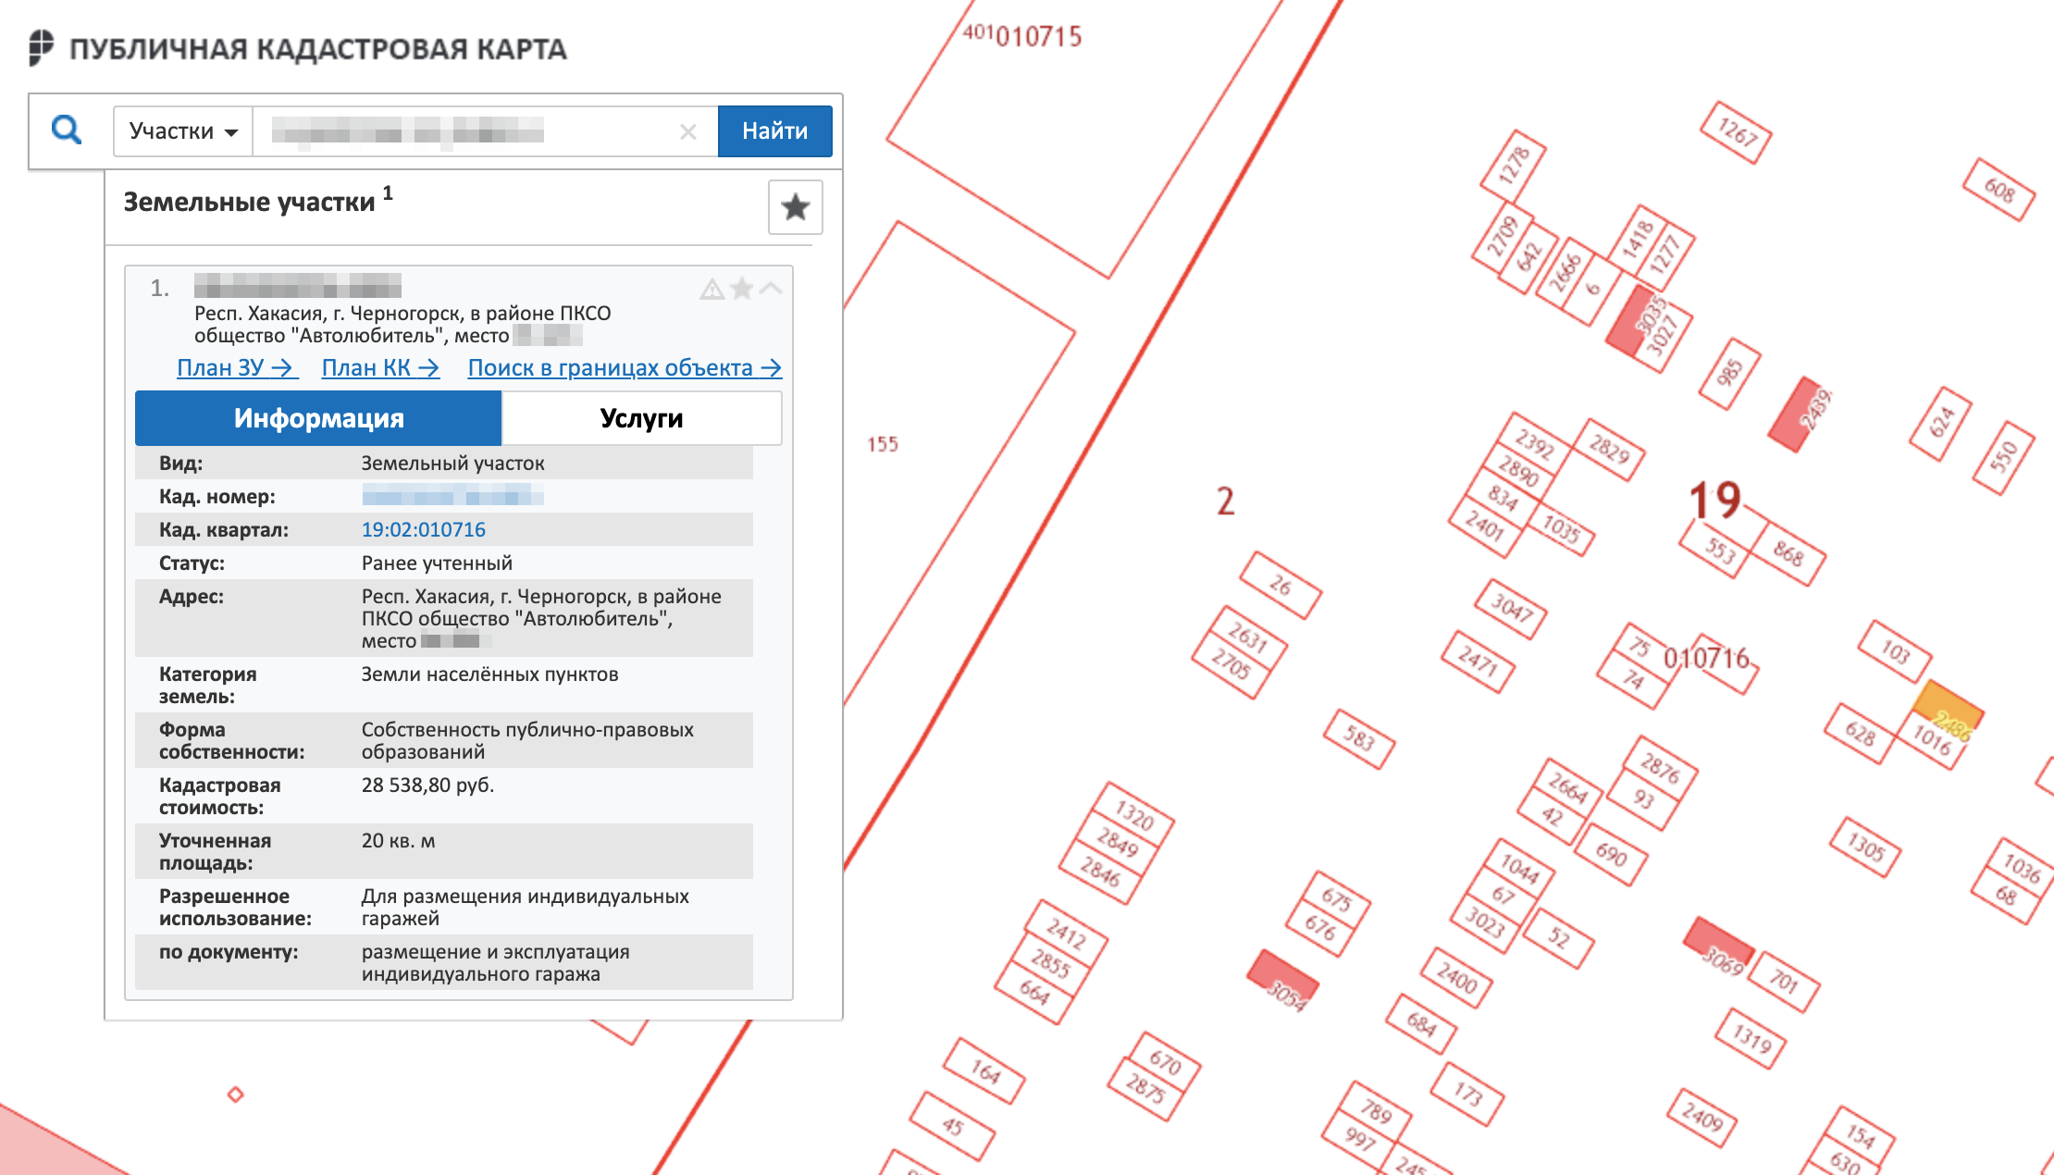
Task: Open the Участки search type dropdown
Action: coord(183,131)
